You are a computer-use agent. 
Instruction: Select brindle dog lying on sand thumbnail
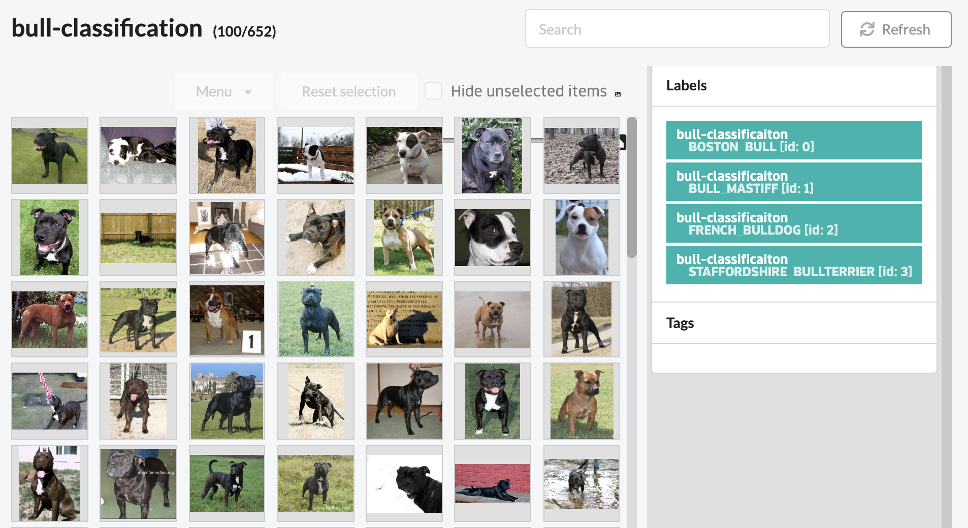click(316, 238)
